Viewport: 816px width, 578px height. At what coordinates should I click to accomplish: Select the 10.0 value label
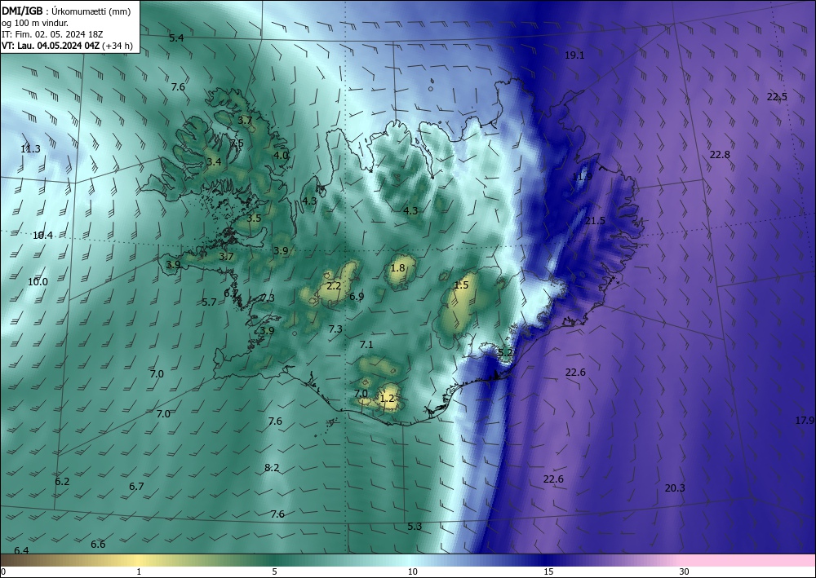[38, 282]
